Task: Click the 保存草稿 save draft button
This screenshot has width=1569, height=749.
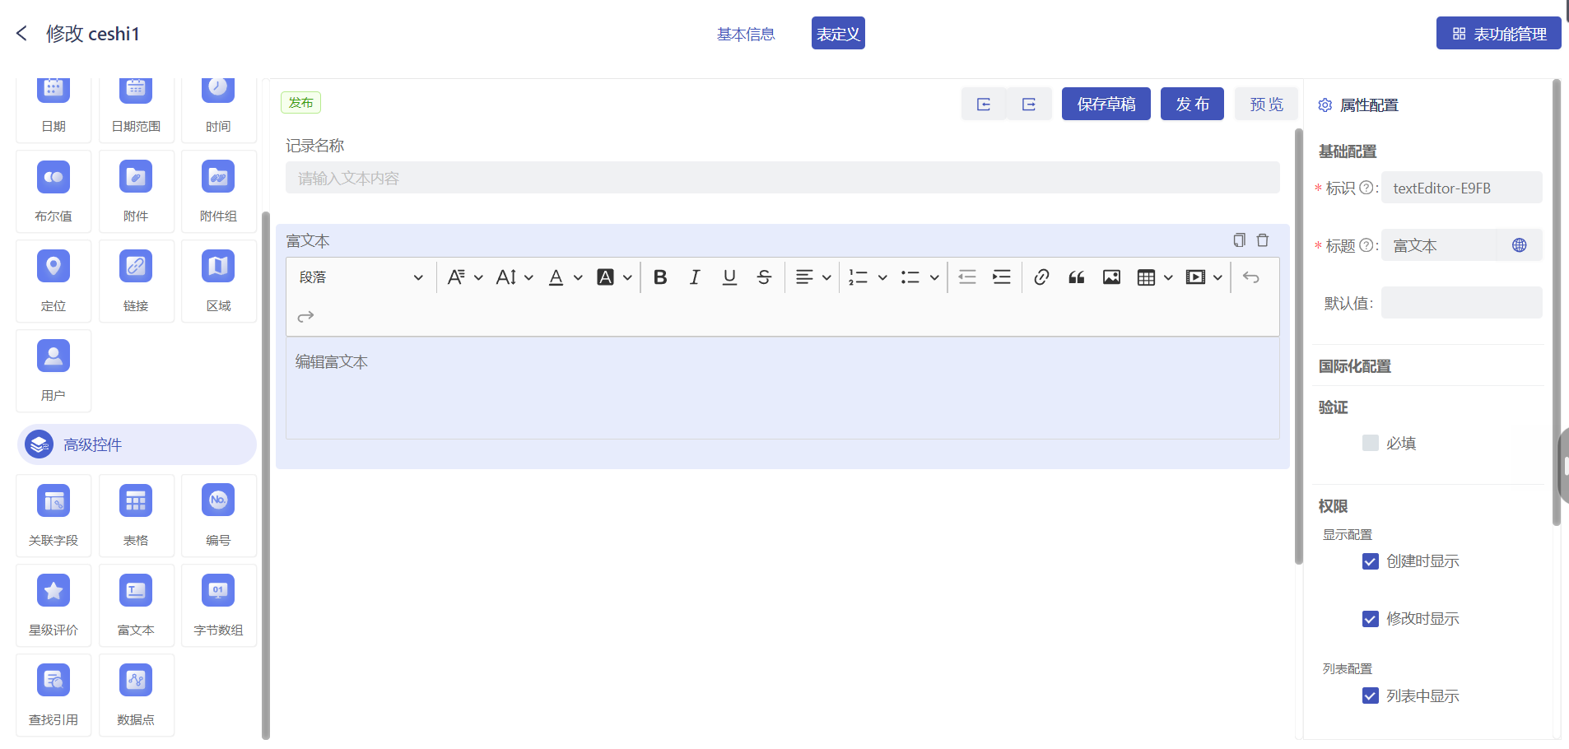Action: click(x=1106, y=104)
